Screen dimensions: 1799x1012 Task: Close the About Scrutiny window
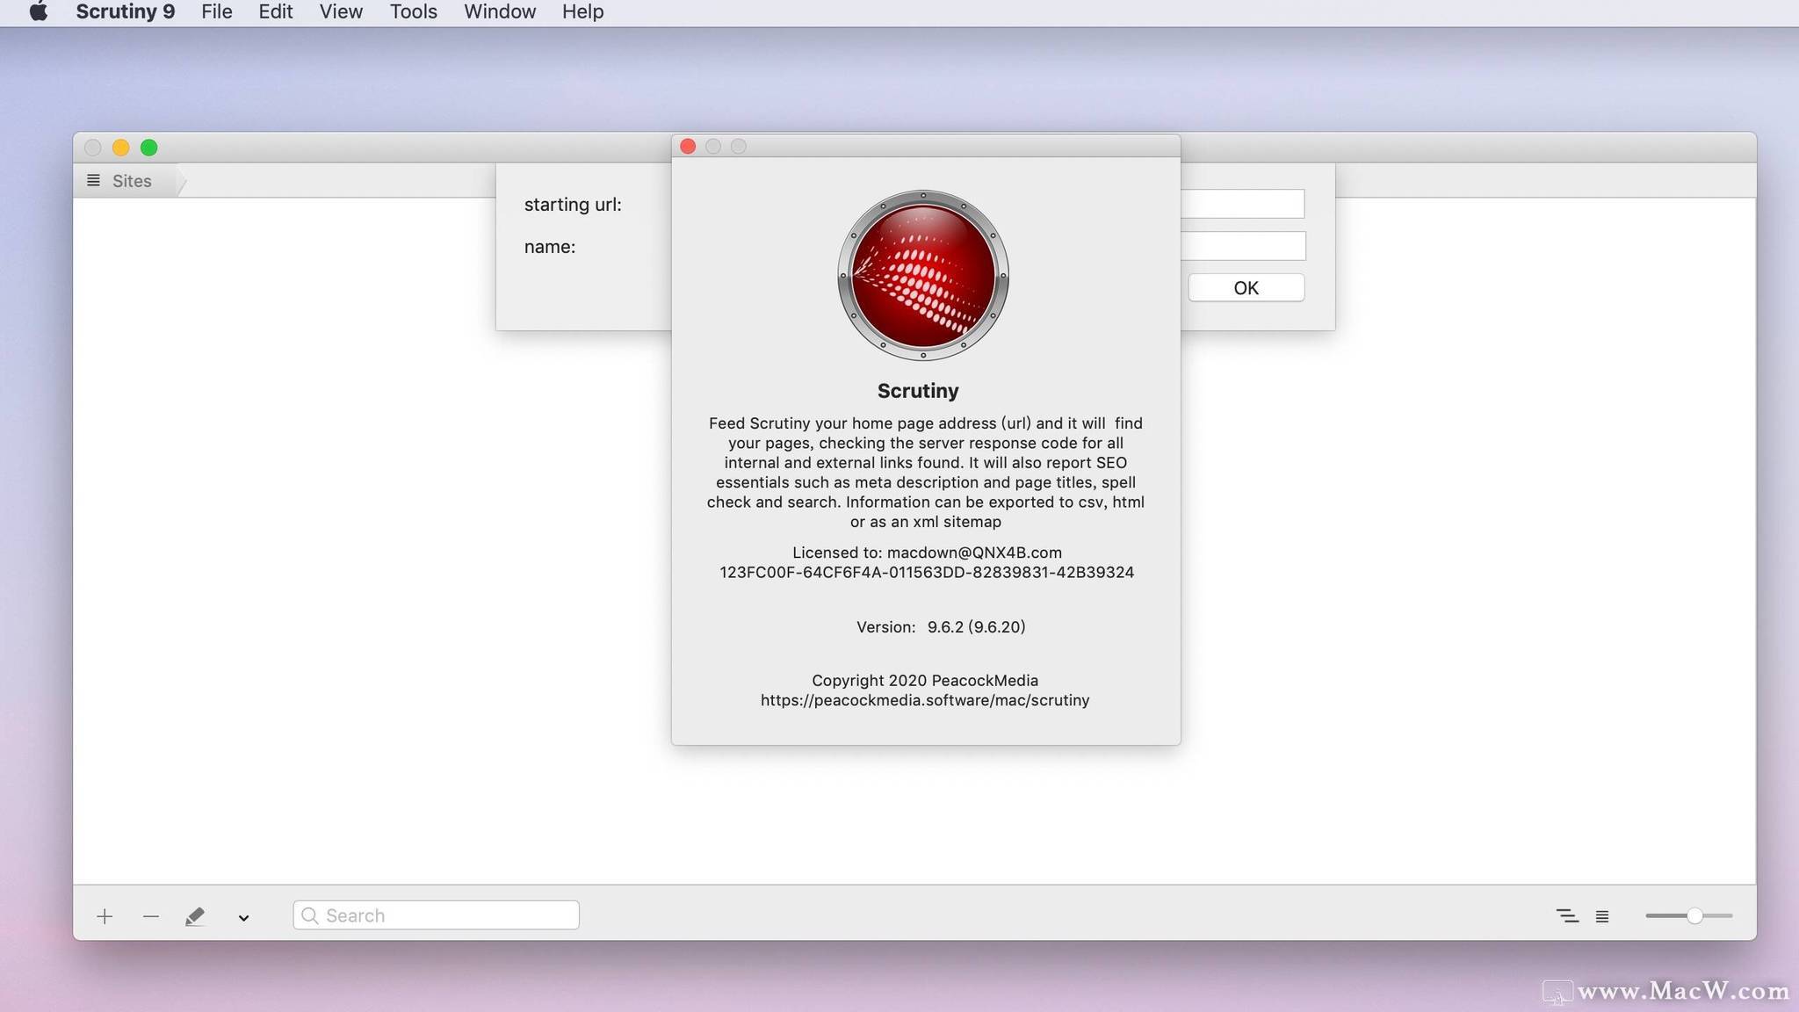[x=688, y=147]
